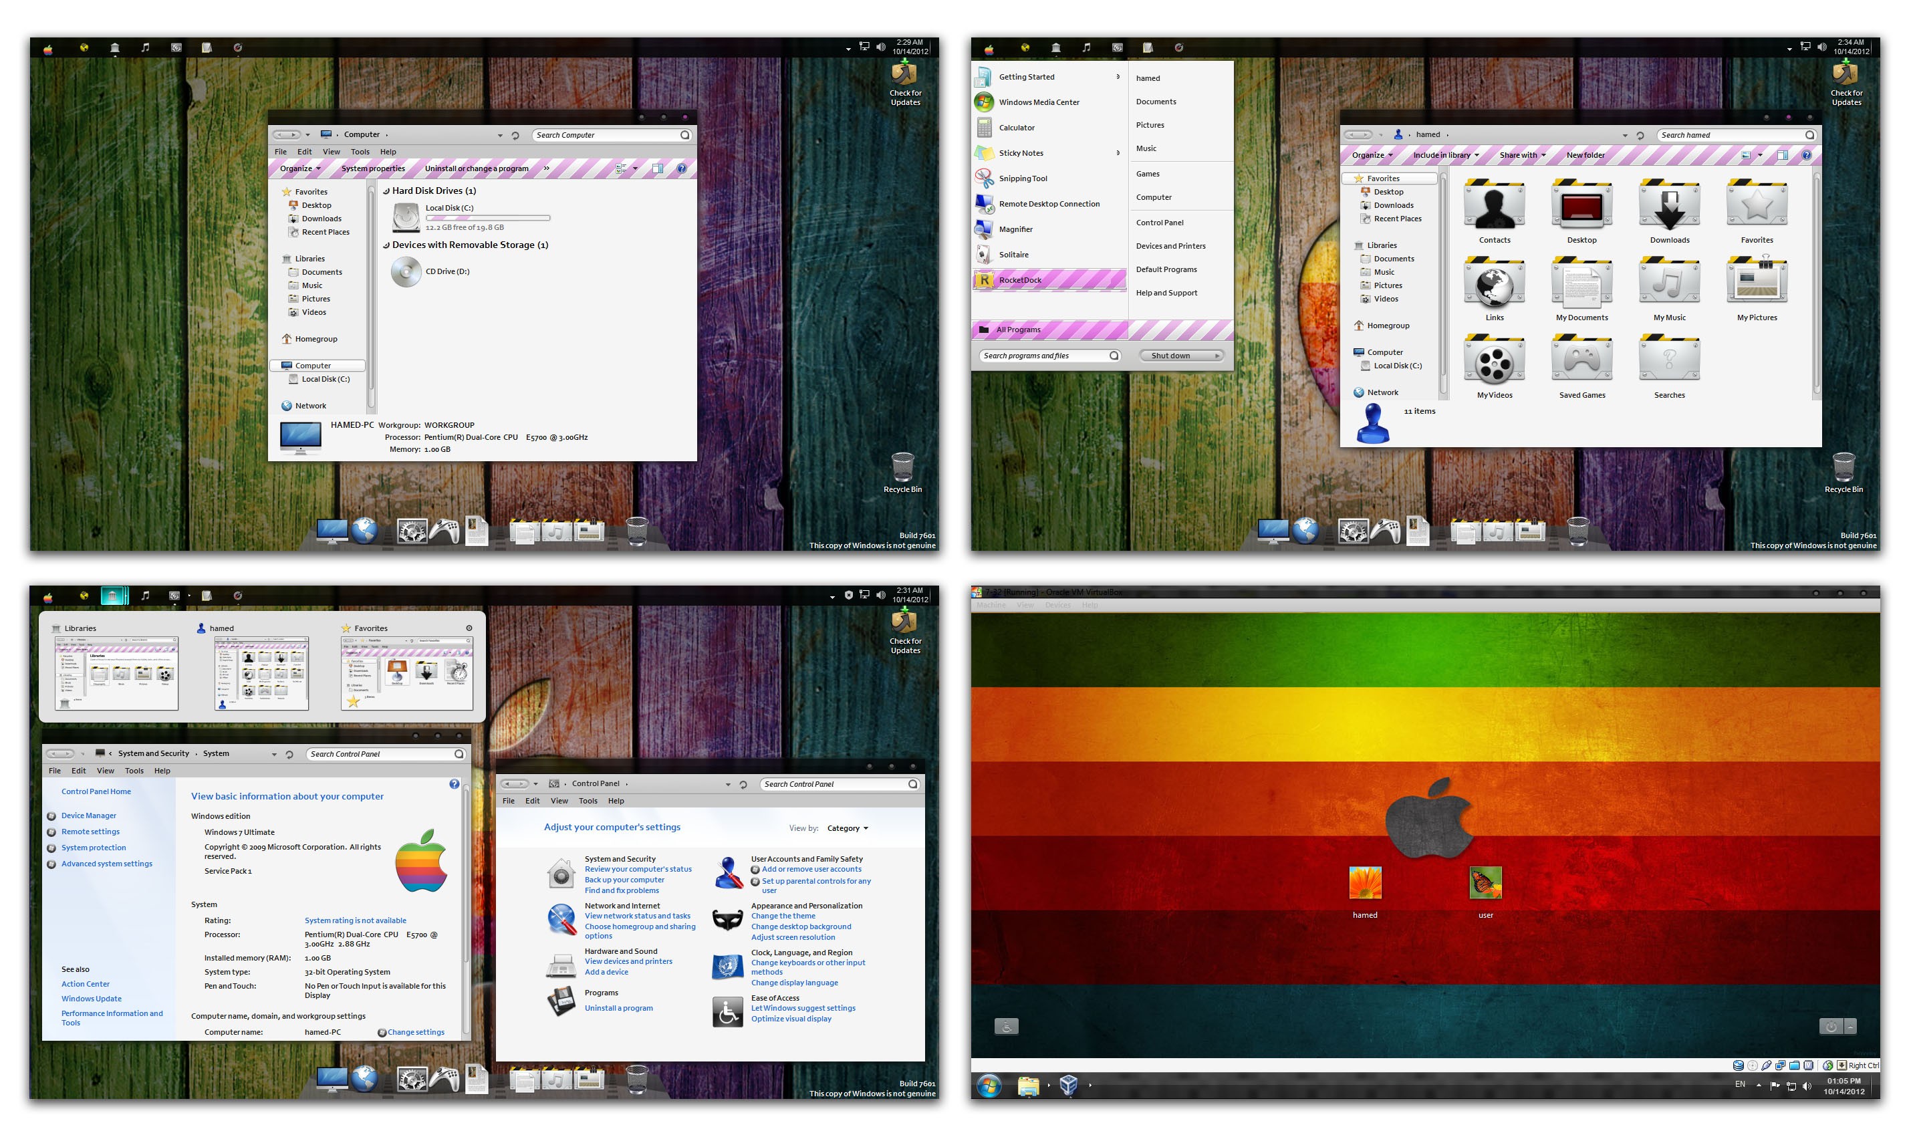Screen dimensions: 1907x1129
Task: Launch Magnifier from the Start menu
Action: [1048, 229]
